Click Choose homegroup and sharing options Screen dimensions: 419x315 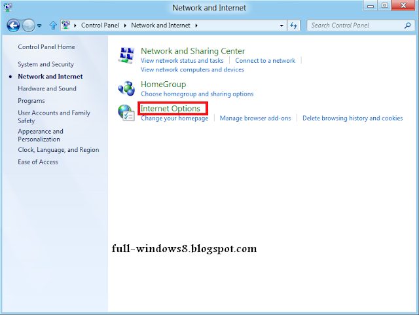197,94
